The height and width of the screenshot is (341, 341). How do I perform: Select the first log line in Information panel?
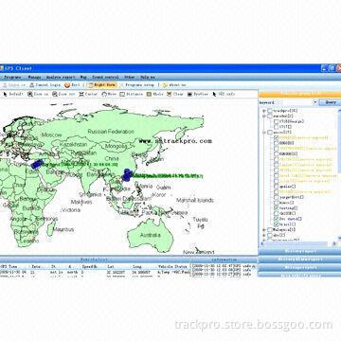click(223, 266)
